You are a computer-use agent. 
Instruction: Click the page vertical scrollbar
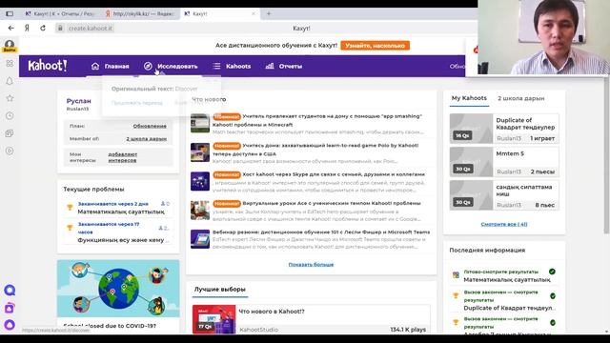tap(606, 155)
